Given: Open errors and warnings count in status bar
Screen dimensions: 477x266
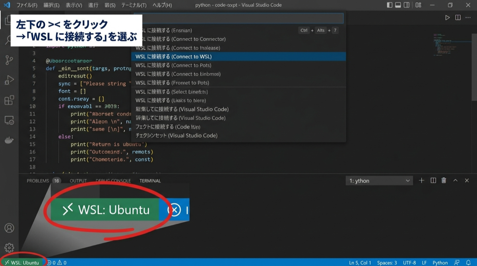Looking at the screenshot, I should pos(57,263).
